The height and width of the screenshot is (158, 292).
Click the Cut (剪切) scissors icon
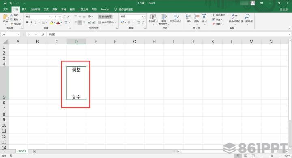[12, 15]
